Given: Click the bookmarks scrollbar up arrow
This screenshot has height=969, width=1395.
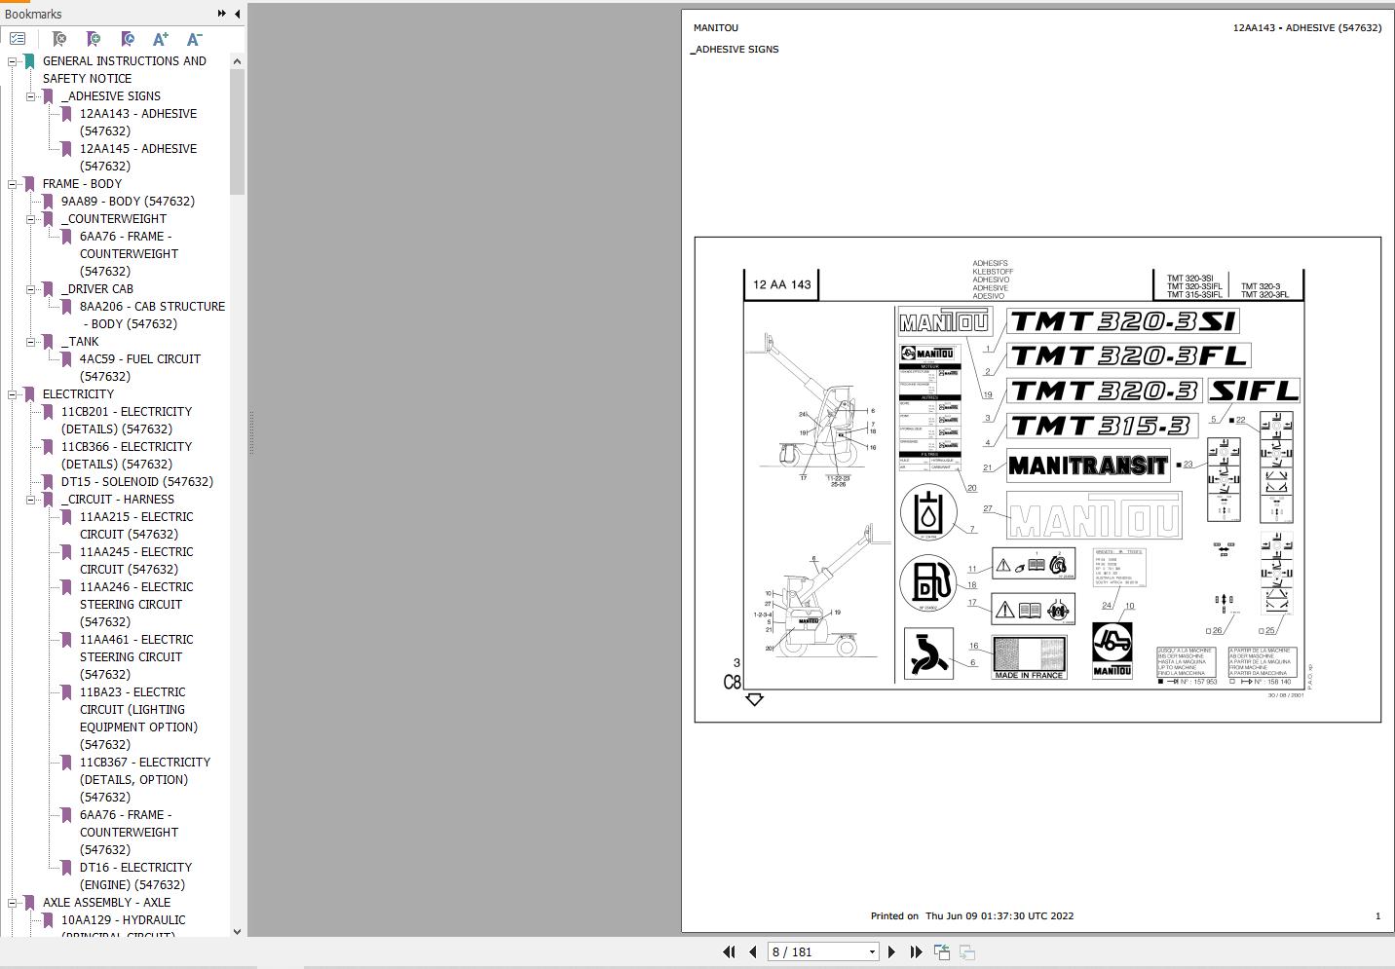Looking at the screenshot, I should [x=237, y=61].
